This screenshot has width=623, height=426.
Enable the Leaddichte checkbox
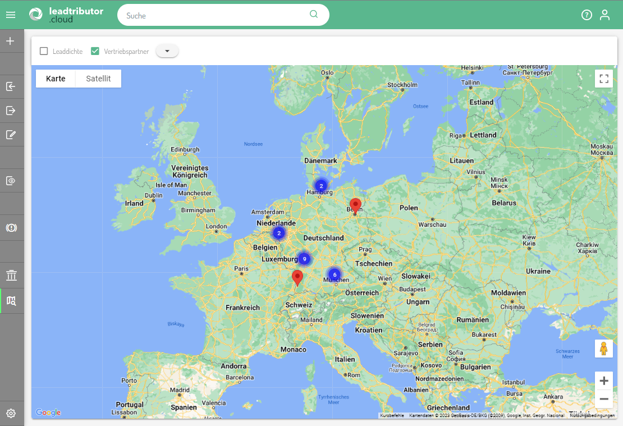click(44, 51)
